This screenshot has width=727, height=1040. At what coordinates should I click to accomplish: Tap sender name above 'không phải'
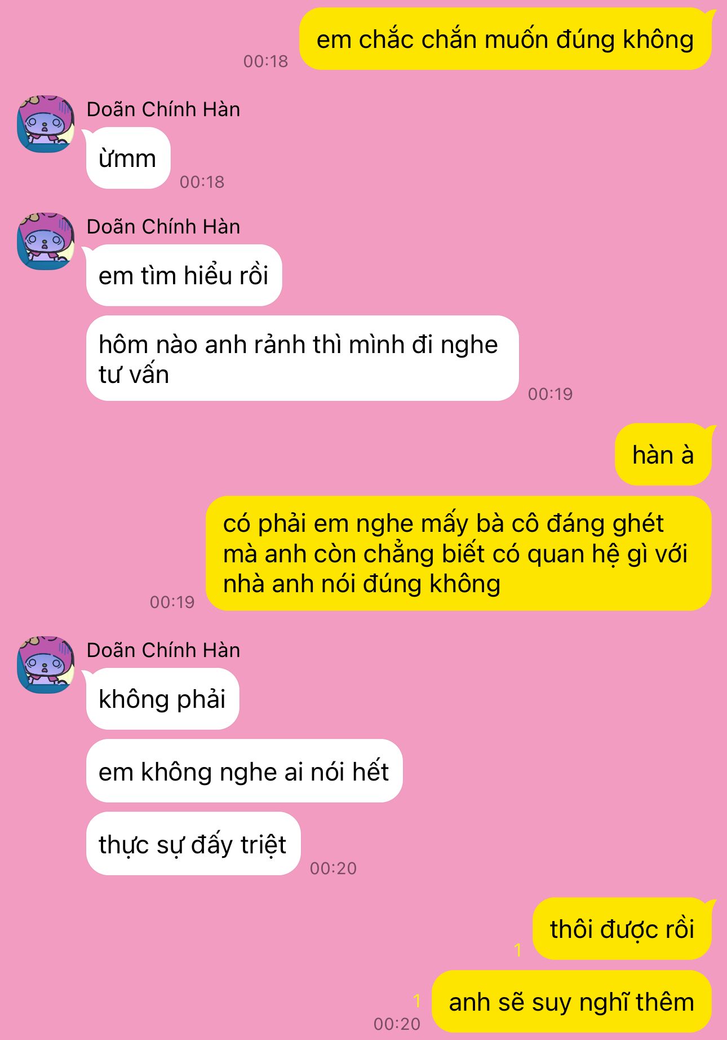[163, 650]
